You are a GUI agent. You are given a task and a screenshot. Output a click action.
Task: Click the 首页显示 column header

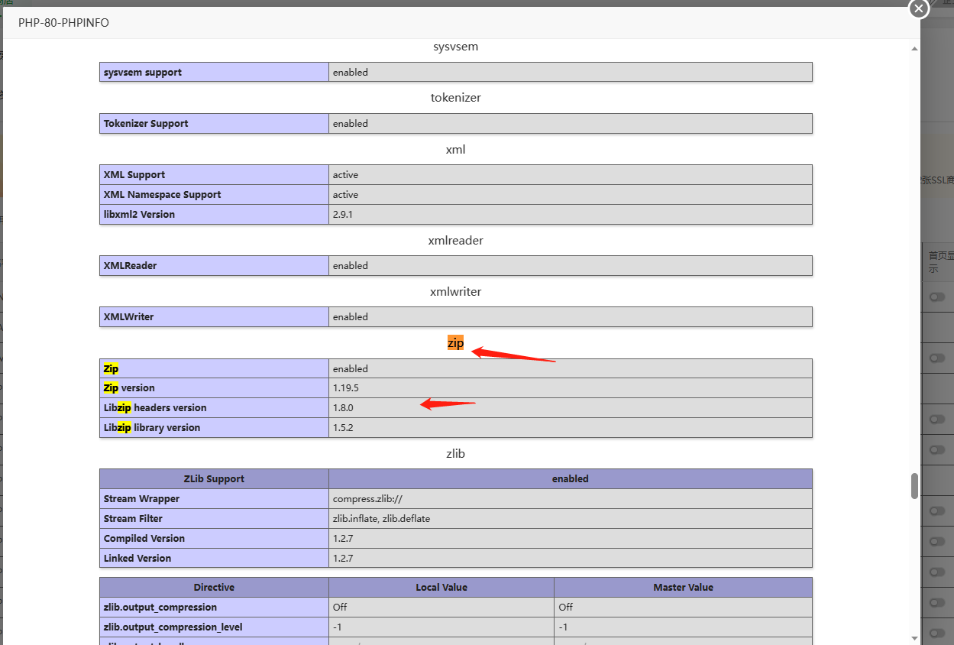coord(939,261)
